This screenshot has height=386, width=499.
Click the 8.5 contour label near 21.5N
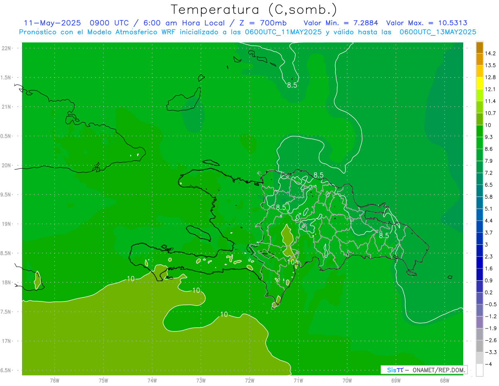[x=292, y=85]
